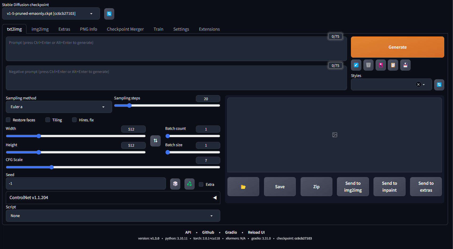
Task: Check the Extra seed checkbox
Action: click(x=201, y=184)
